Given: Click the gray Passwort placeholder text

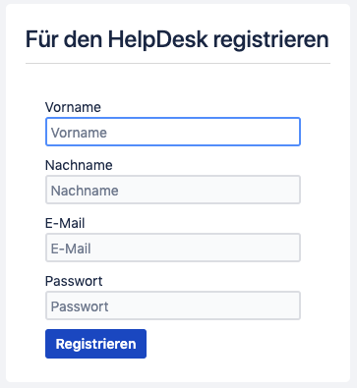Looking at the screenshot, I should 80,306.
